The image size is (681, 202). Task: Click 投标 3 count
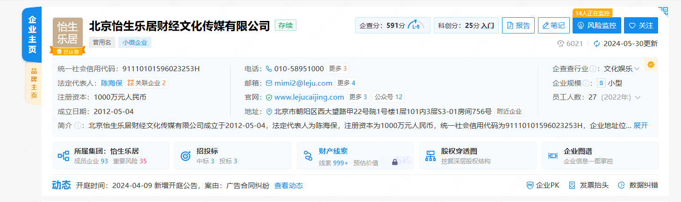point(228,162)
